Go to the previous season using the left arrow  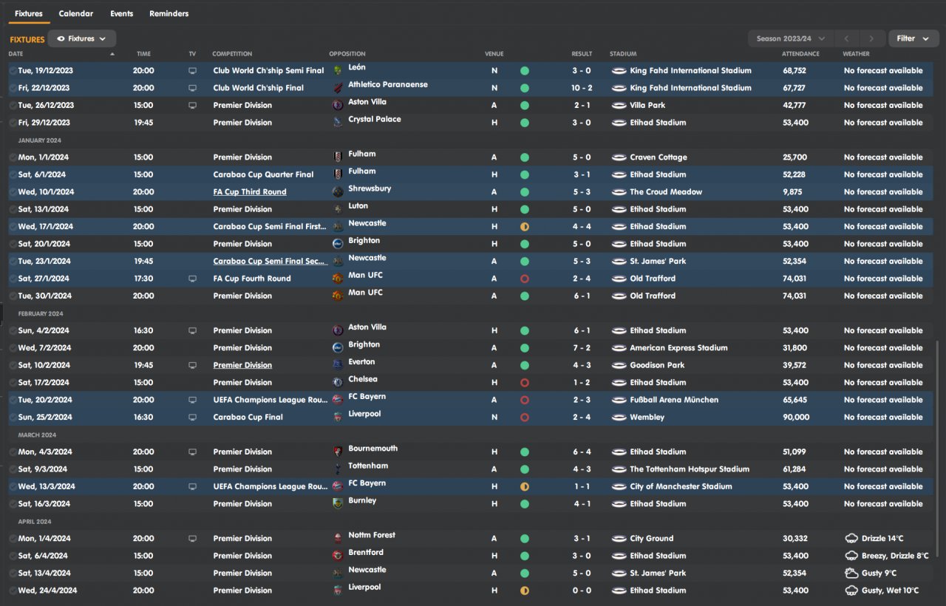coord(847,38)
